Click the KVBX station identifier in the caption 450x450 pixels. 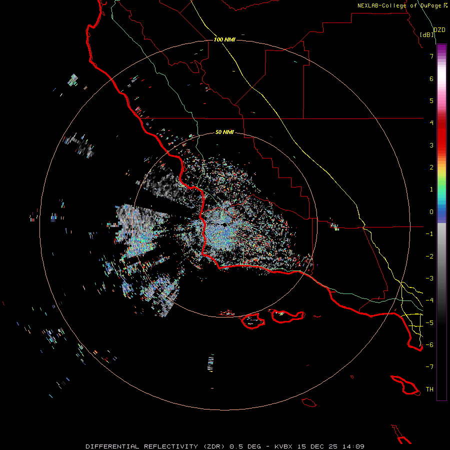click(x=284, y=446)
